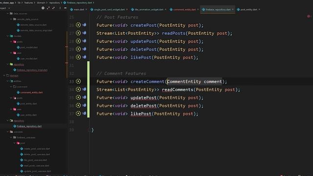This screenshot has width=313, height=176.
Task: Open Project view dropdown in panel header
Action: pos(9,8)
